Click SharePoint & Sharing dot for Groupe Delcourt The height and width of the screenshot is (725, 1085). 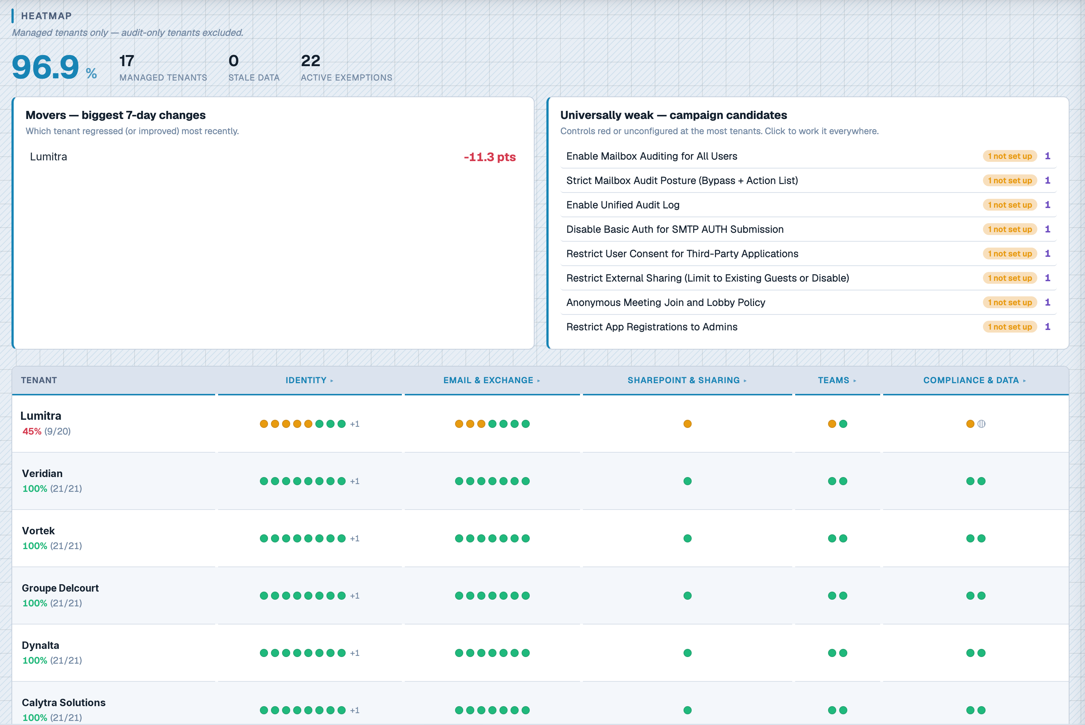point(687,596)
